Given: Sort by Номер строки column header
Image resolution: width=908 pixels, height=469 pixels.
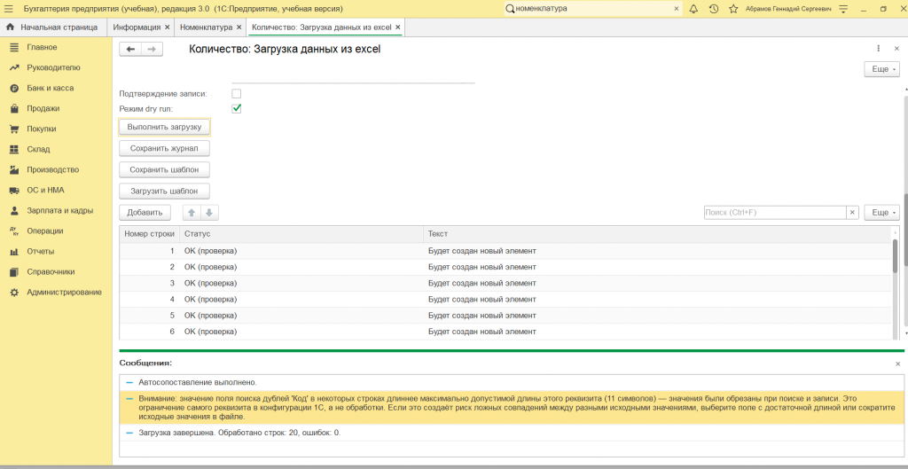Looking at the screenshot, I should (149, 234).
